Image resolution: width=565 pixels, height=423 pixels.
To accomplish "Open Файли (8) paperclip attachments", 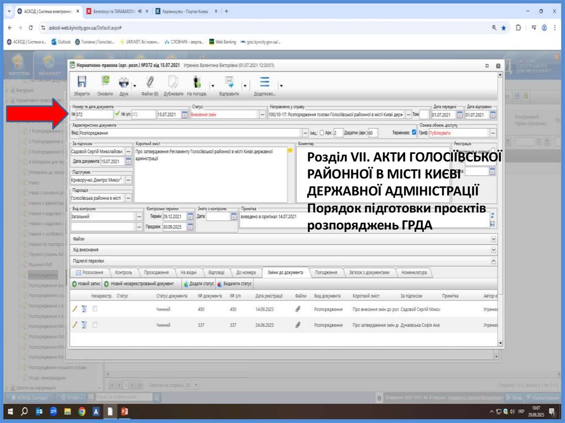I will (150, 83).
